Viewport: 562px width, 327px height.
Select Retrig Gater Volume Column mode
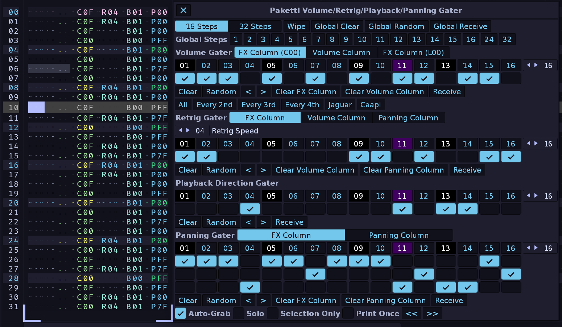pos(336,118)
